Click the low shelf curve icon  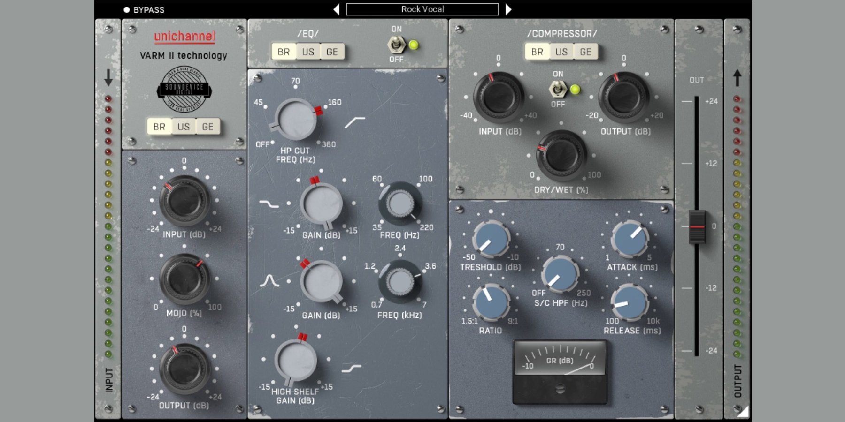(269, 204)
